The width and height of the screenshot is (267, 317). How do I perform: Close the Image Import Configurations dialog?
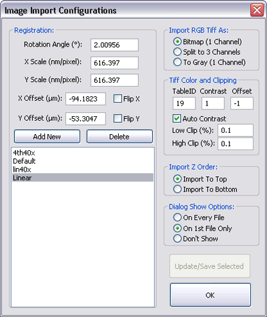(257, 10)
